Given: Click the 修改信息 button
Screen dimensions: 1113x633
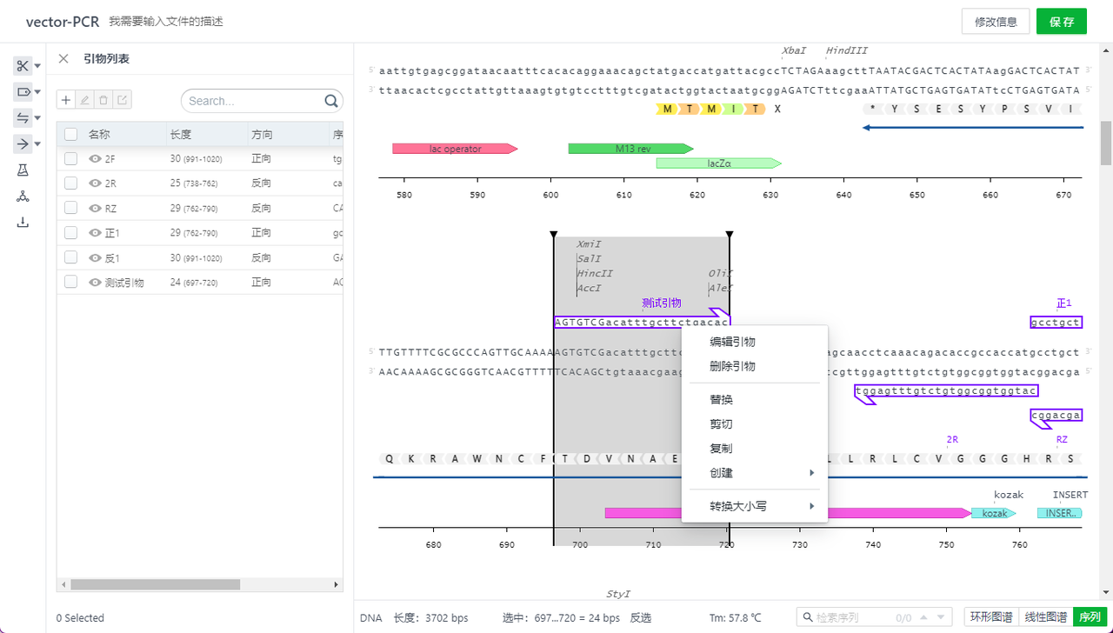Looking at the screenshot, I should click(996, 22).
